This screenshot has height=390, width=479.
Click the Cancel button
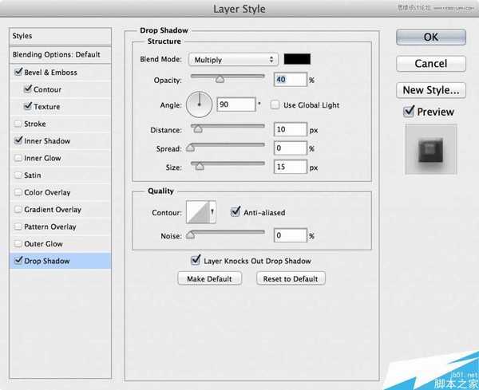pyautogui.click(x=430, y=63)
